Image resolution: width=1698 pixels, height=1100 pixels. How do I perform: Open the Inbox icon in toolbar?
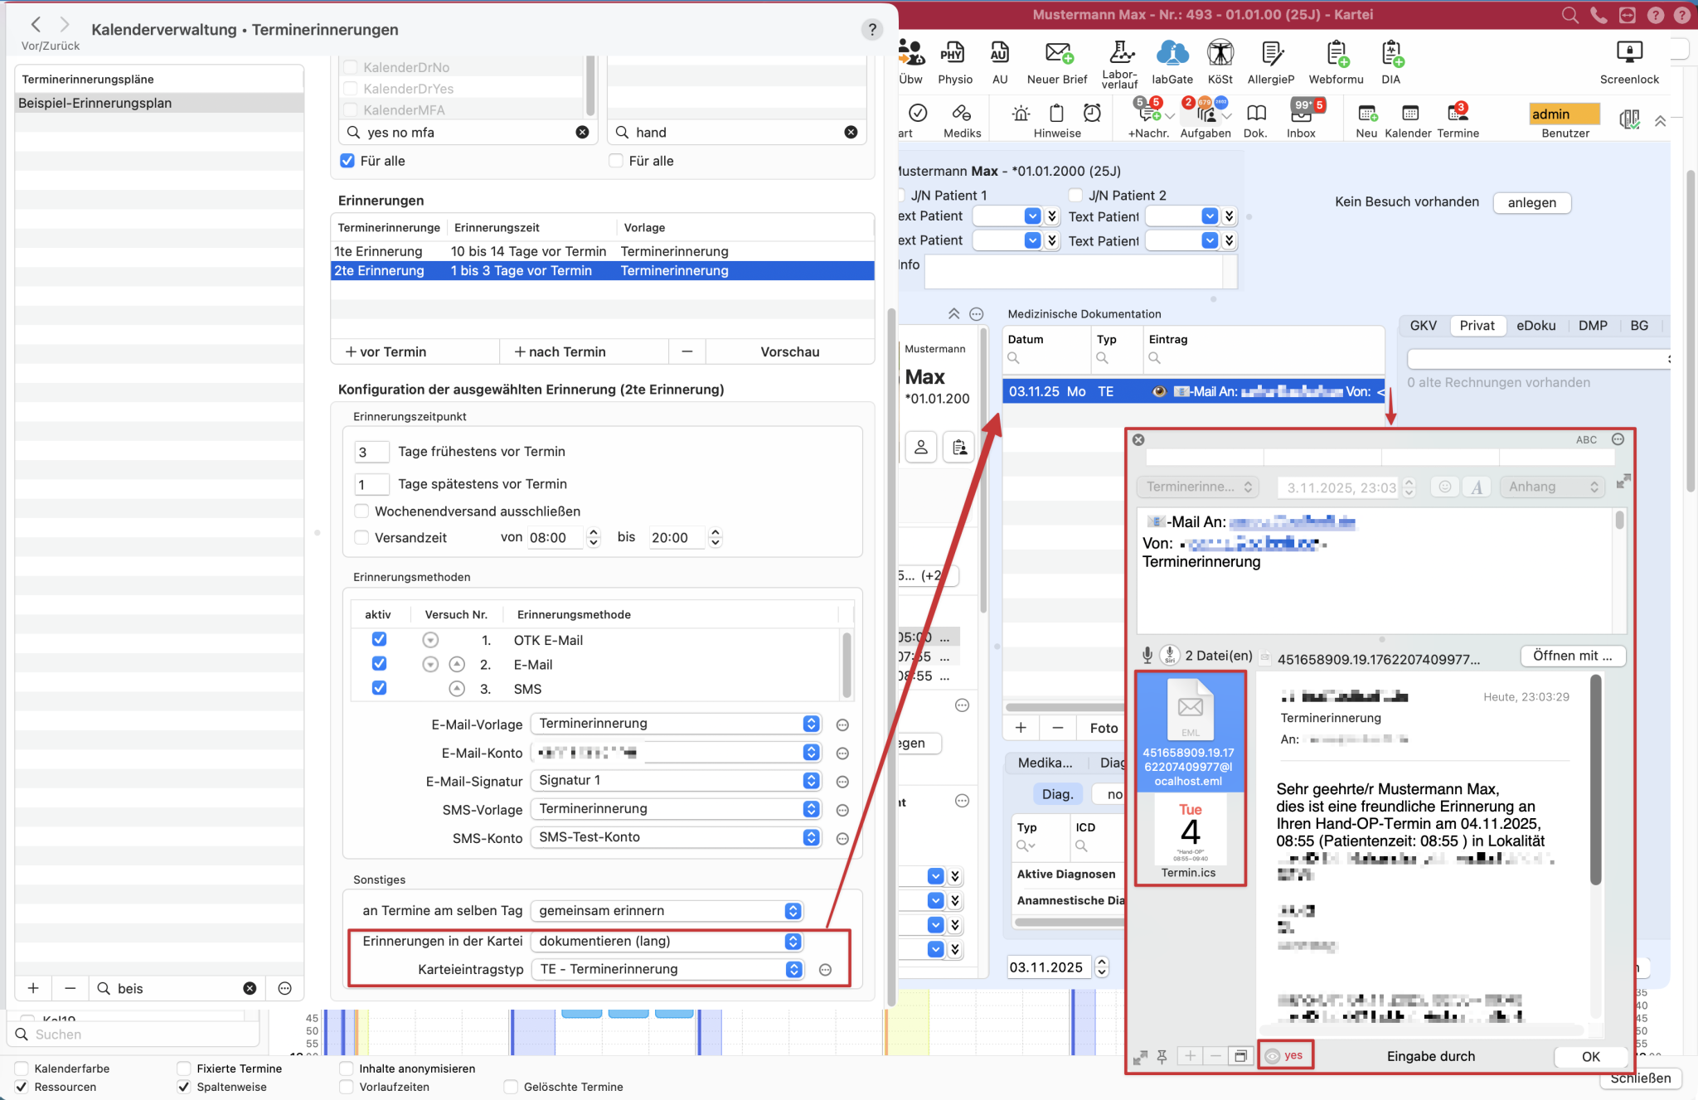point(1301,114)
